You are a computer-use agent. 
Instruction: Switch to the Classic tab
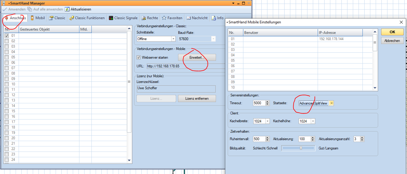pos(57,18)
